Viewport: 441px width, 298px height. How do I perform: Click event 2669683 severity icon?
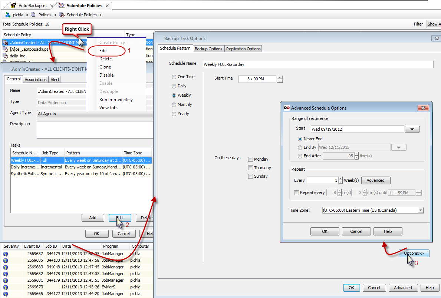tap(5, 267)
